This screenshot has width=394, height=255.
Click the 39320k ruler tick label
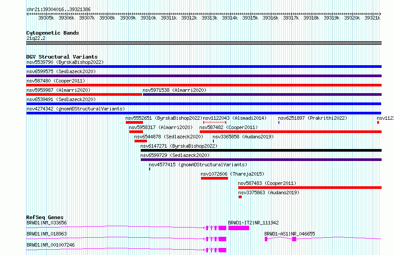click(x=352, y=18)
